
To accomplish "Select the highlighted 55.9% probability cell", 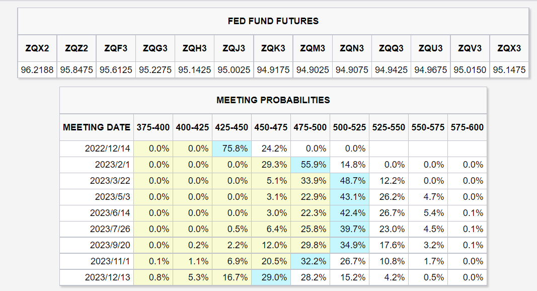I will pyautogui.click(x=310, y=165).
